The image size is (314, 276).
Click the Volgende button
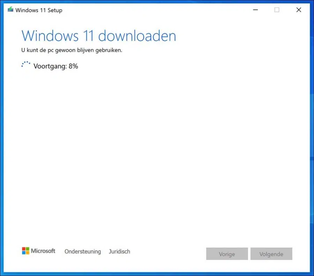pyautogui.click(x=271, y=254)
